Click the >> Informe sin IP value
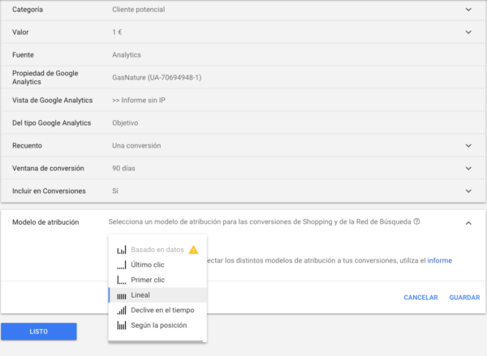Screen dimensions: 487x356 tap(139, 101)
